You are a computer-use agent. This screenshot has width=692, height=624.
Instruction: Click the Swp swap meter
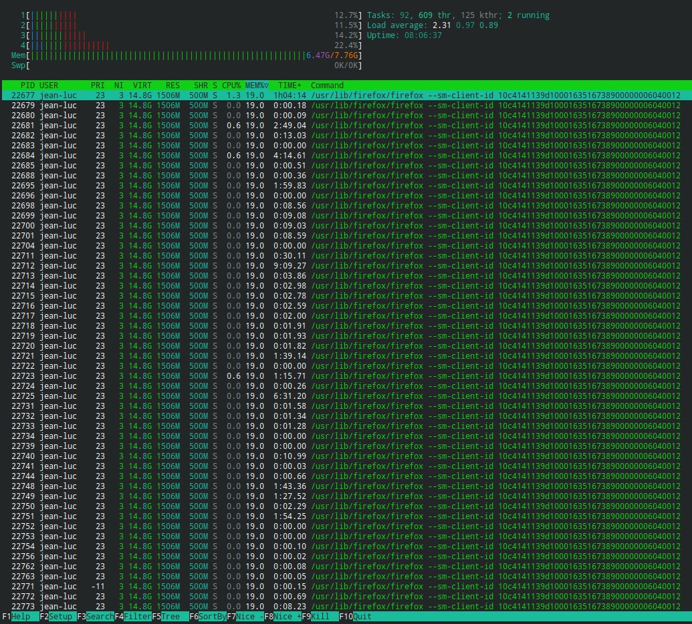pos(187,65)
